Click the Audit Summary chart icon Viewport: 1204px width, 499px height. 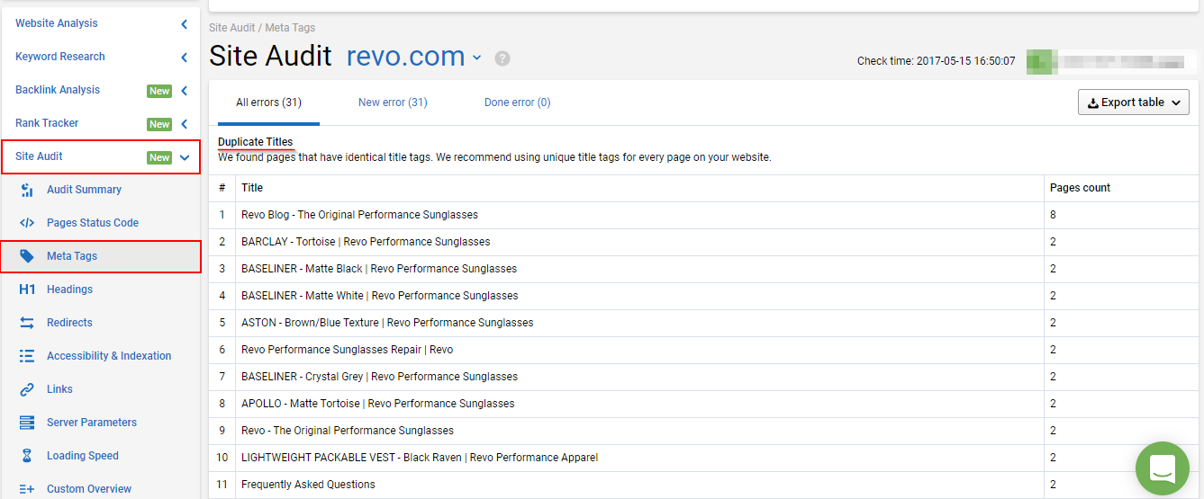pos(27,190)
